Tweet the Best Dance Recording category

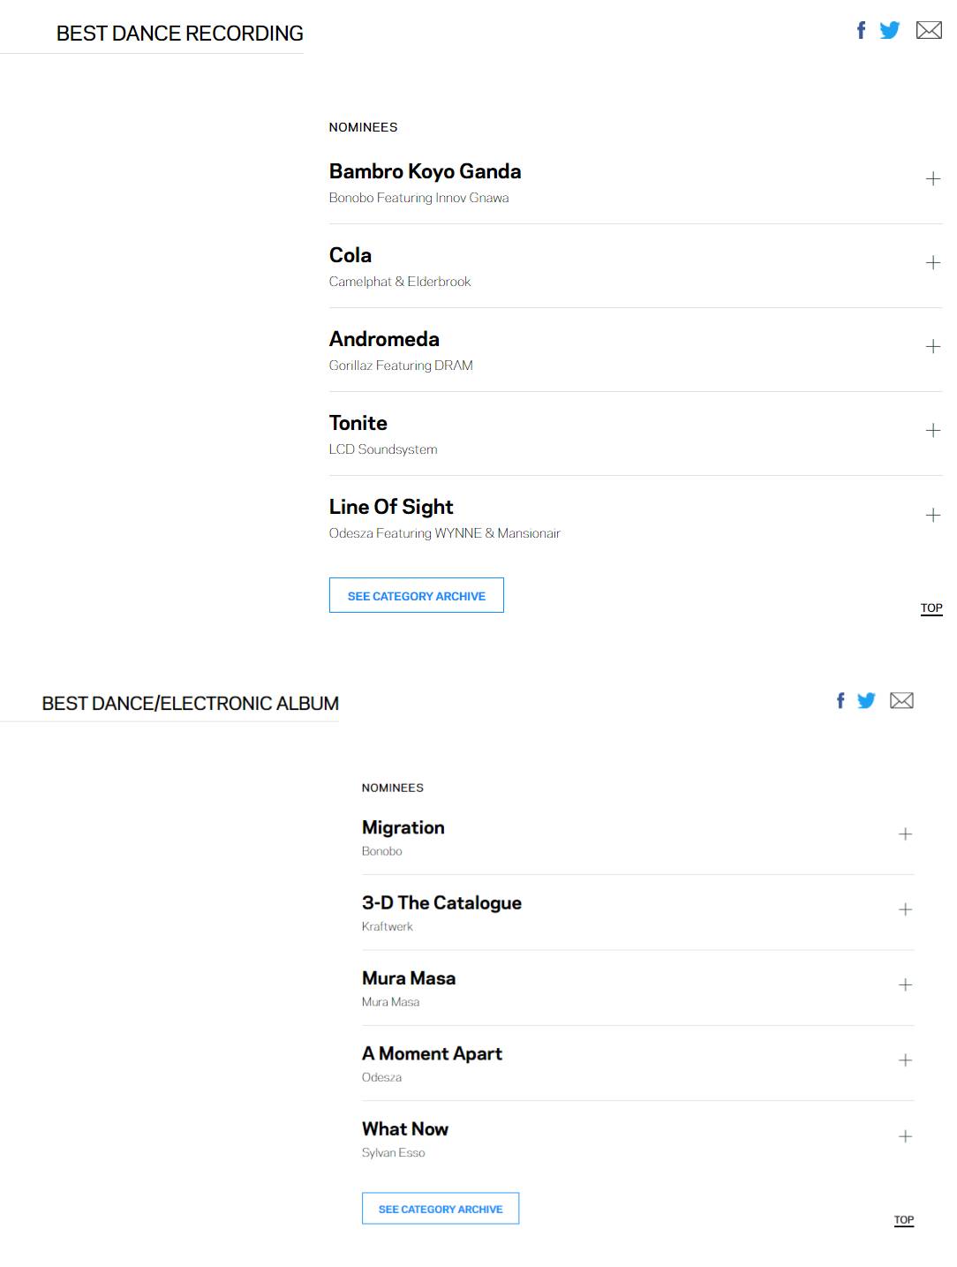click(890, 30)
